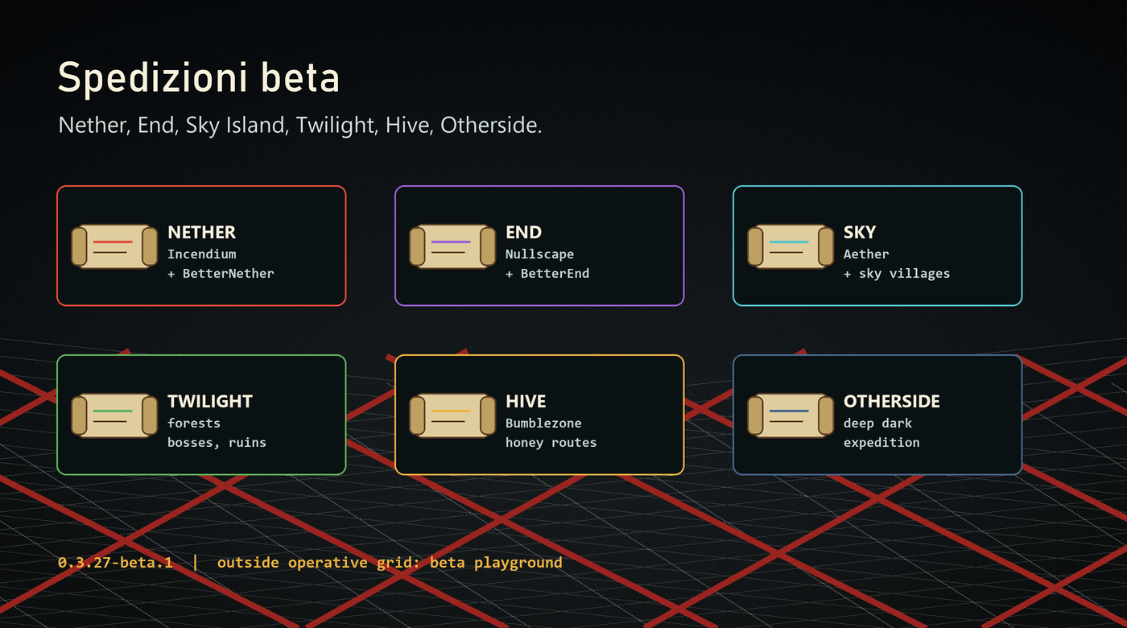
Task: Choose the HIVE card heading
Action: point(526,402)
